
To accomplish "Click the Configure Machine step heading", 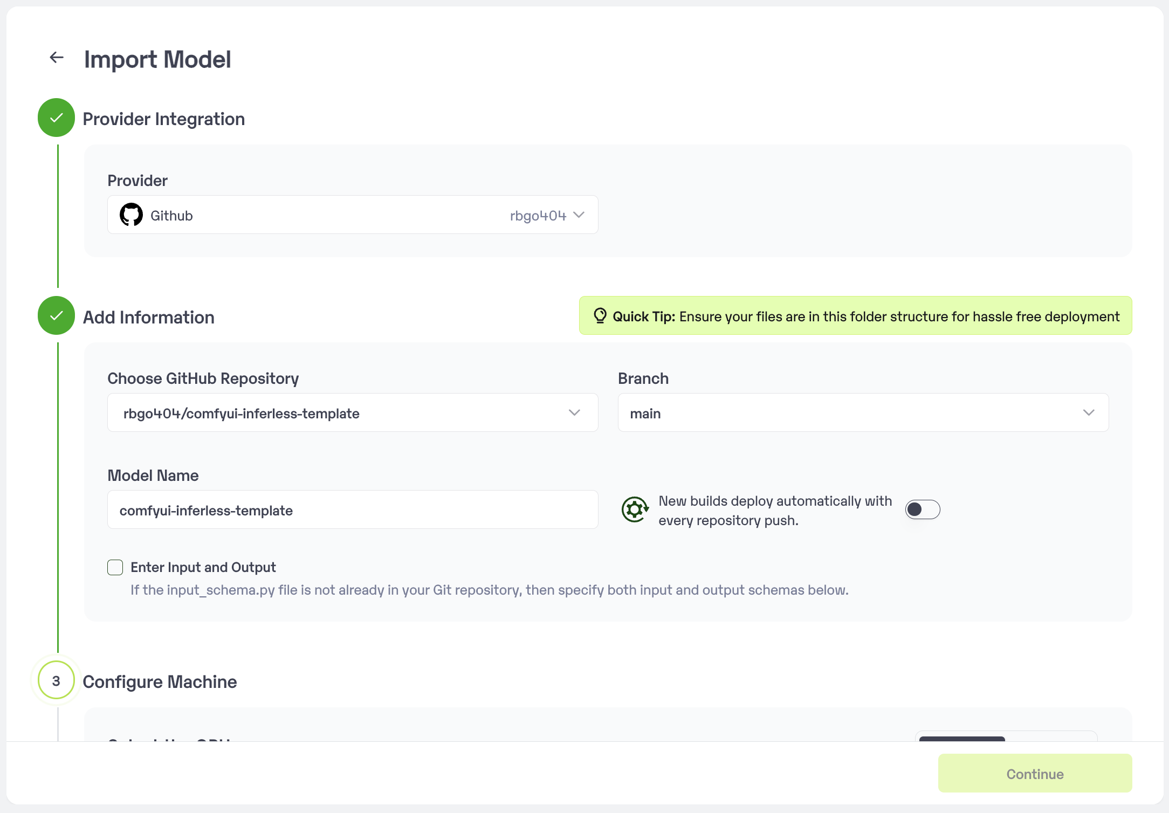I will [x=160, y=682].
